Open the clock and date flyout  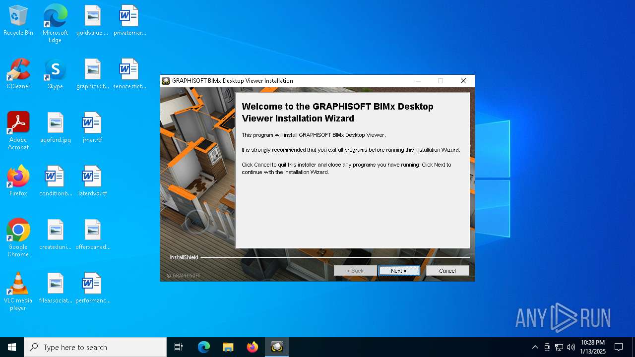tap(593, 347)
